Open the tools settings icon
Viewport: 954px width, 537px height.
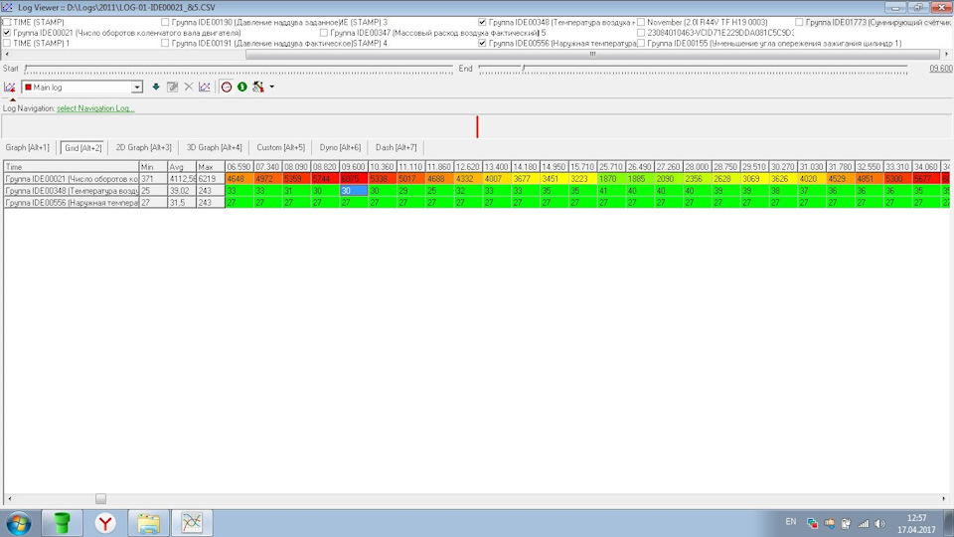(258, 88)
